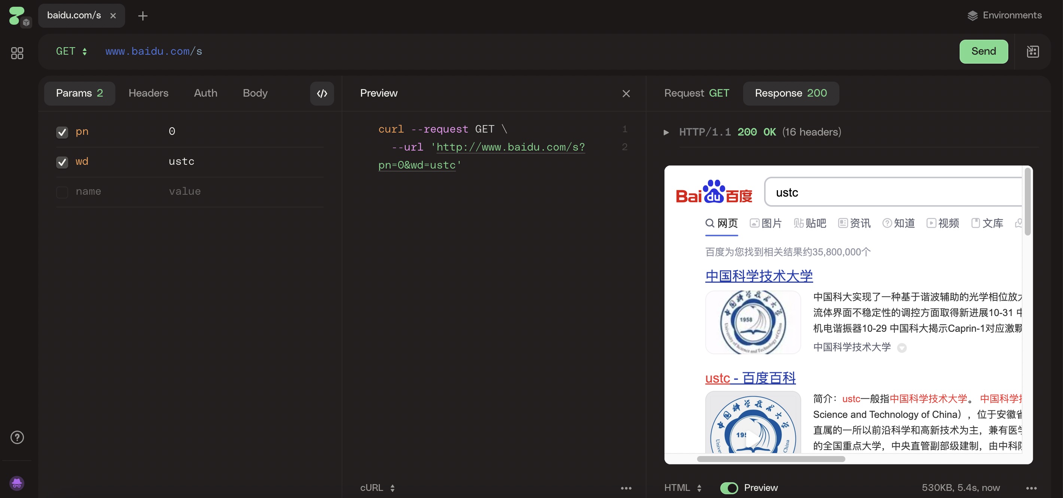Click the preview horizontal scrollbar
Image resolution: width=1063 pixels, height=498 pixels.
coord(771,459)
